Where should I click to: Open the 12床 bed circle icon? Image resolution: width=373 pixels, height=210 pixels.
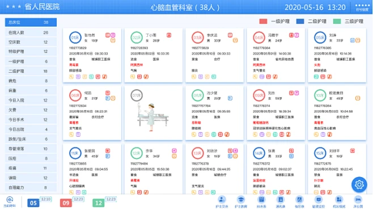point(137,153)
